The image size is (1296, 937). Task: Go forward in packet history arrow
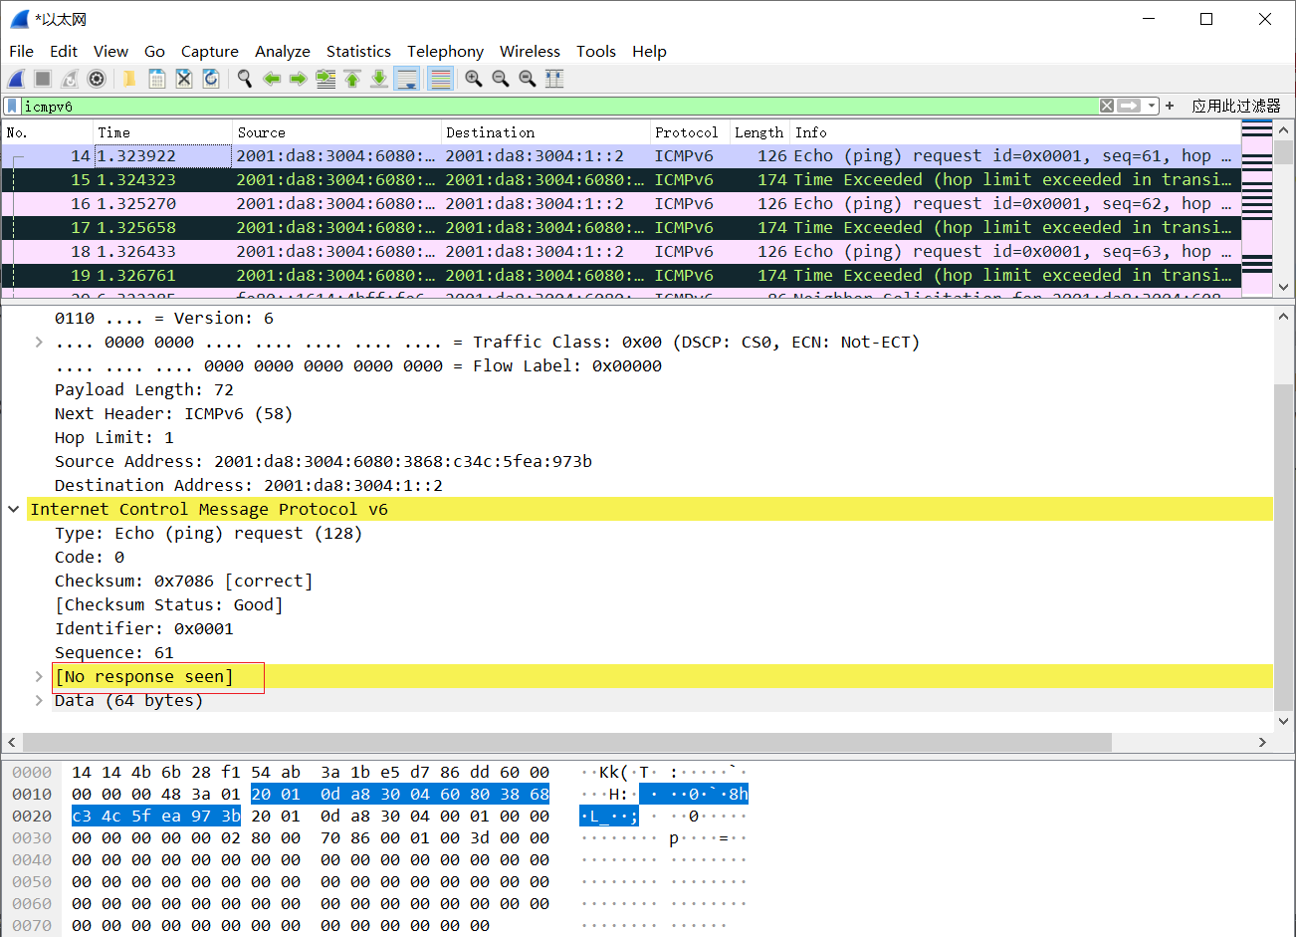[x=298, y=79]
